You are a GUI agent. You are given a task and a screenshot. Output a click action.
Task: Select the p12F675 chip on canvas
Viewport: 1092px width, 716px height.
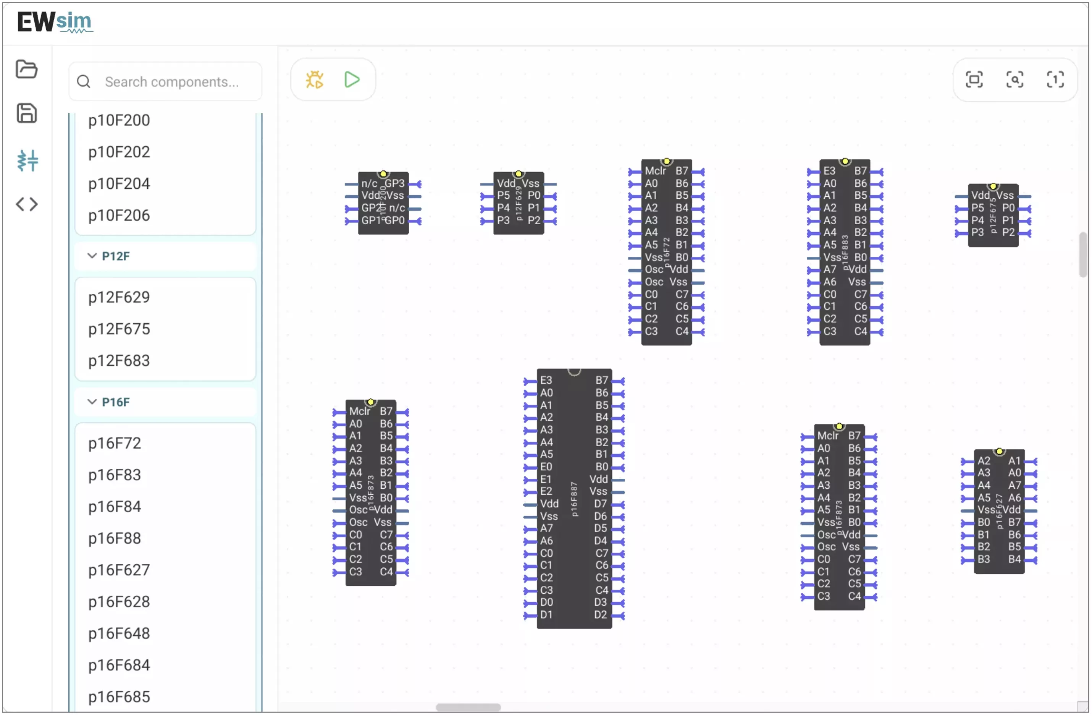pyautogui.click(x=993, y=215)
